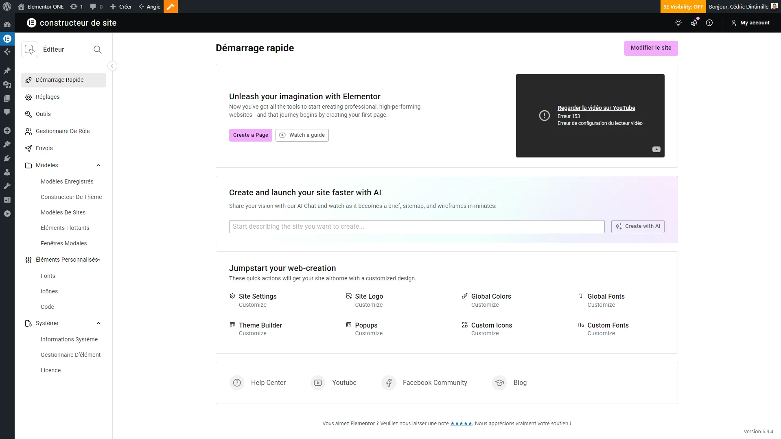This screenshot has height=439, width=781.
Task: Open Pages icon in admin sidebar
Action: (x=7, y=98)
